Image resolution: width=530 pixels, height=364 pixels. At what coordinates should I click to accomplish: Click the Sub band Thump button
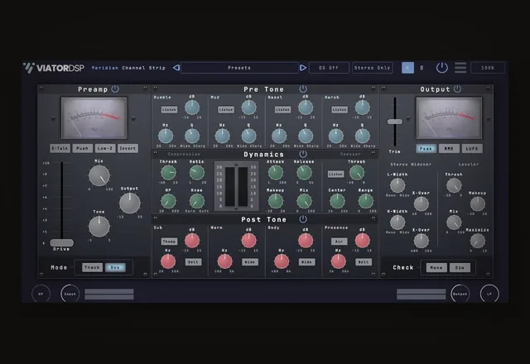coord(169,242)
